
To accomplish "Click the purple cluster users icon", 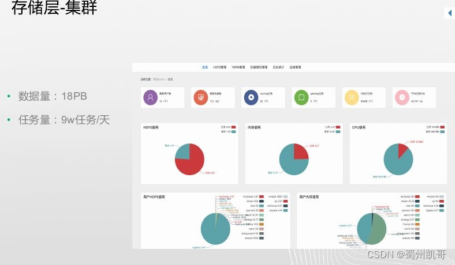I will 150,97.
